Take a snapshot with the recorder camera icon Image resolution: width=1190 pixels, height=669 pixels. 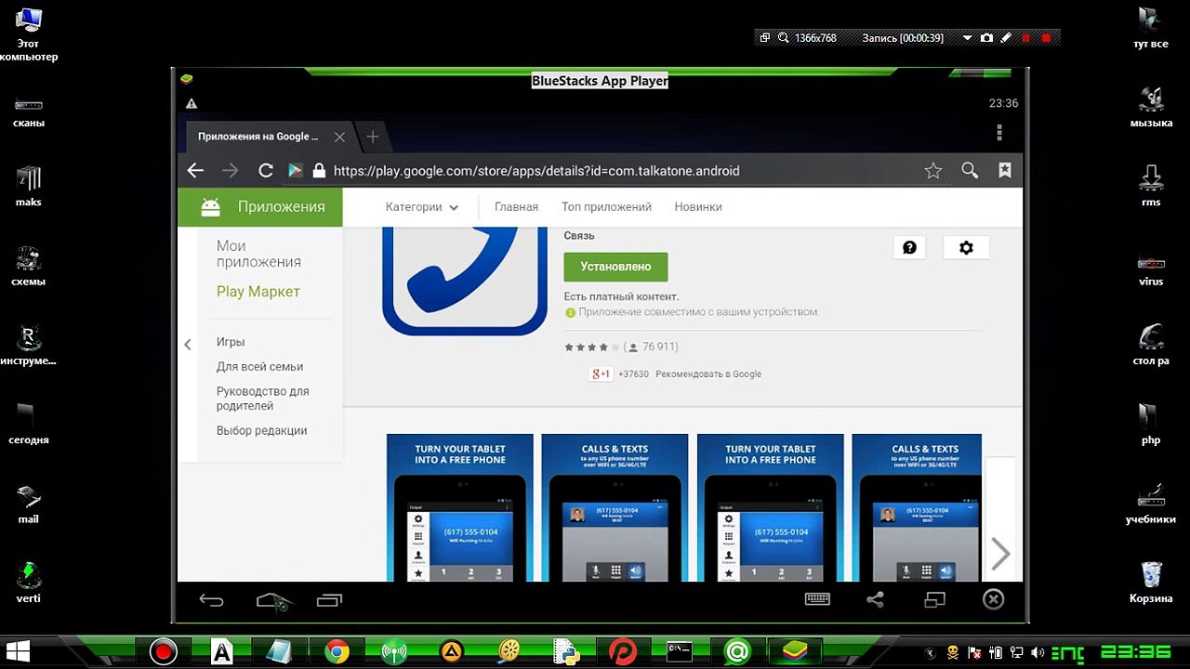tap(986, 38)
